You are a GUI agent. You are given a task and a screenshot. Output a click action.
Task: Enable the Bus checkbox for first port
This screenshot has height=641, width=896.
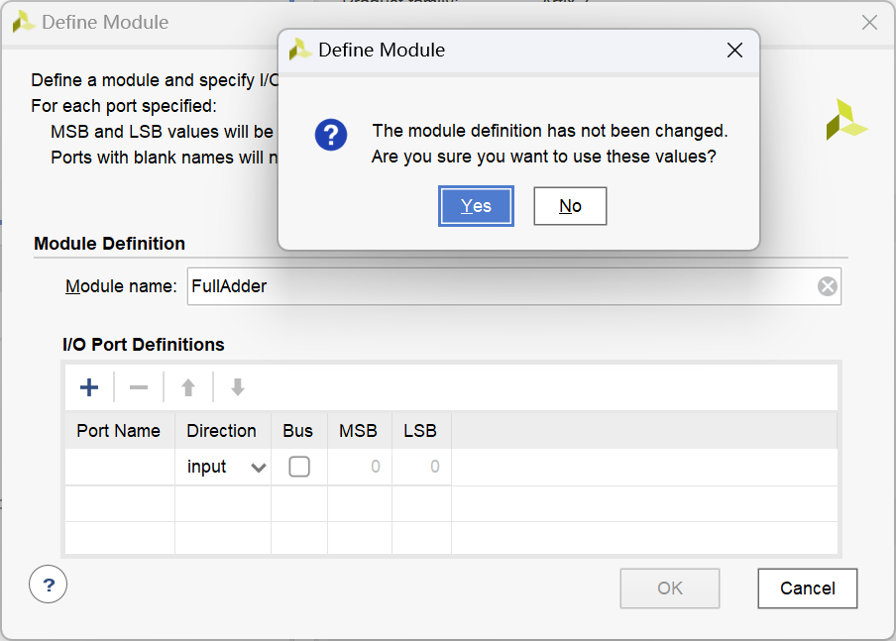[x=299, y=467]
